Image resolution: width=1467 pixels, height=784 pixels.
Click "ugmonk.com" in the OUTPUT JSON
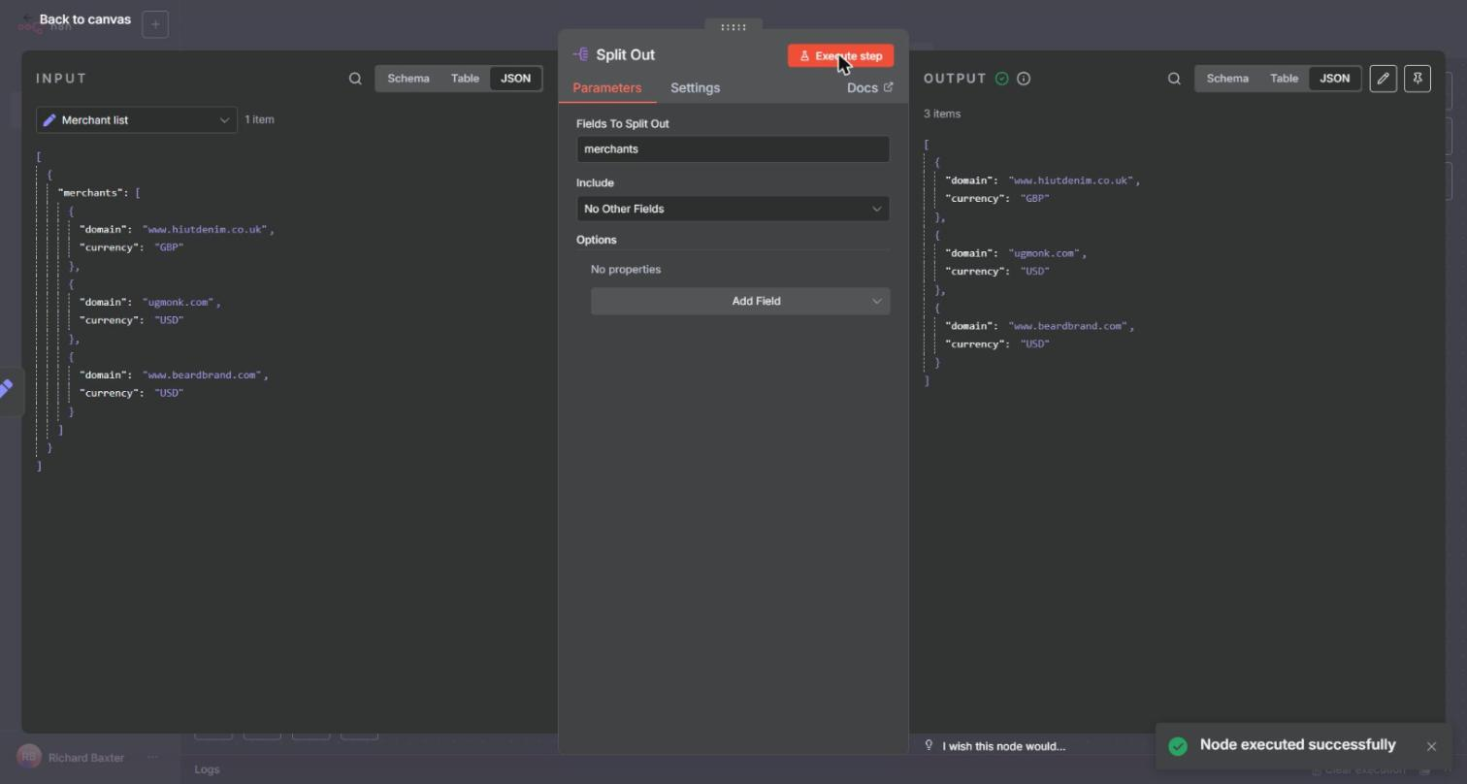click(x=1043, y=253)
